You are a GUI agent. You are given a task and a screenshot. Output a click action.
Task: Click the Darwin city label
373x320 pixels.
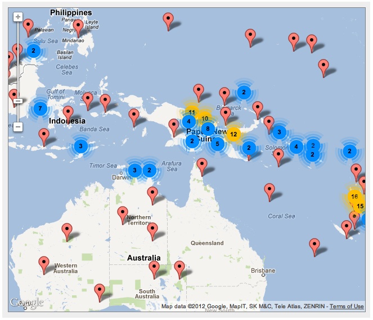coord(122,177)
